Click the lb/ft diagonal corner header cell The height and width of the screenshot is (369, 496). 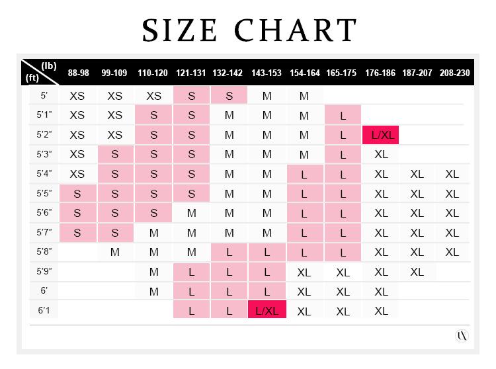coord(40,72)
